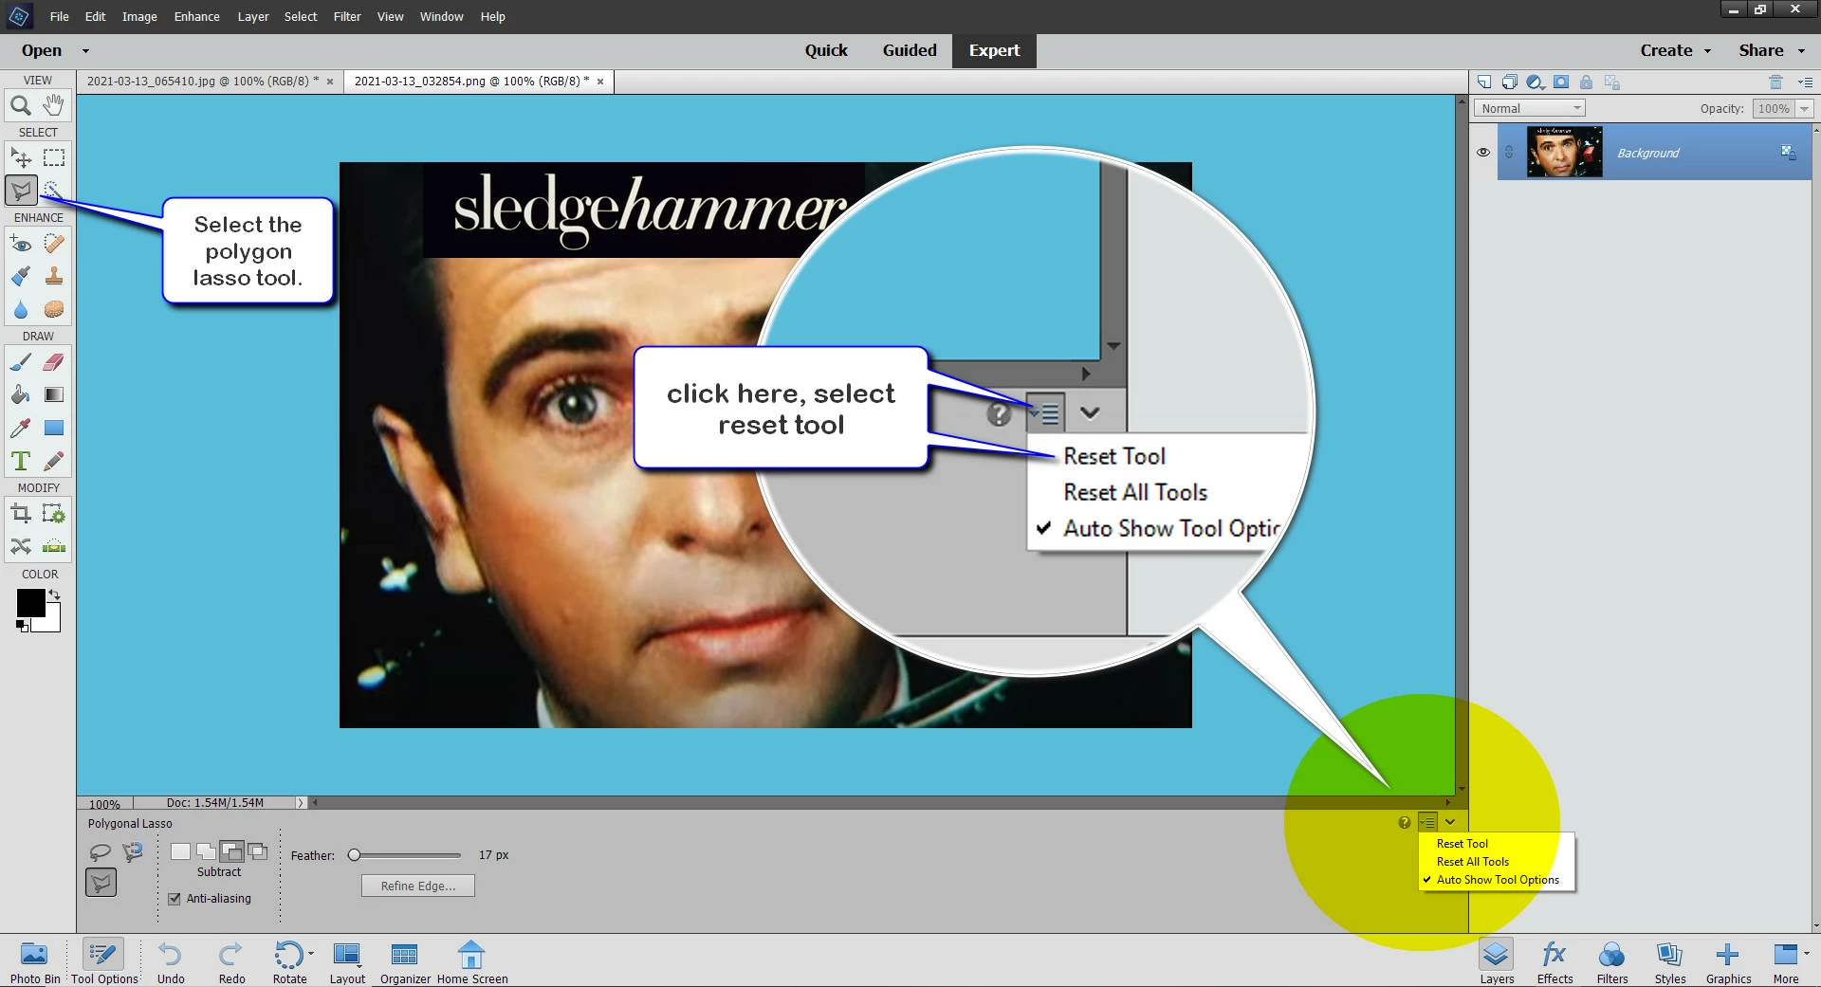Viewport: 1821px width, 987px height.
Task: Toggle Auto Show Tool Options entry
Action: tap(1498, 880)
